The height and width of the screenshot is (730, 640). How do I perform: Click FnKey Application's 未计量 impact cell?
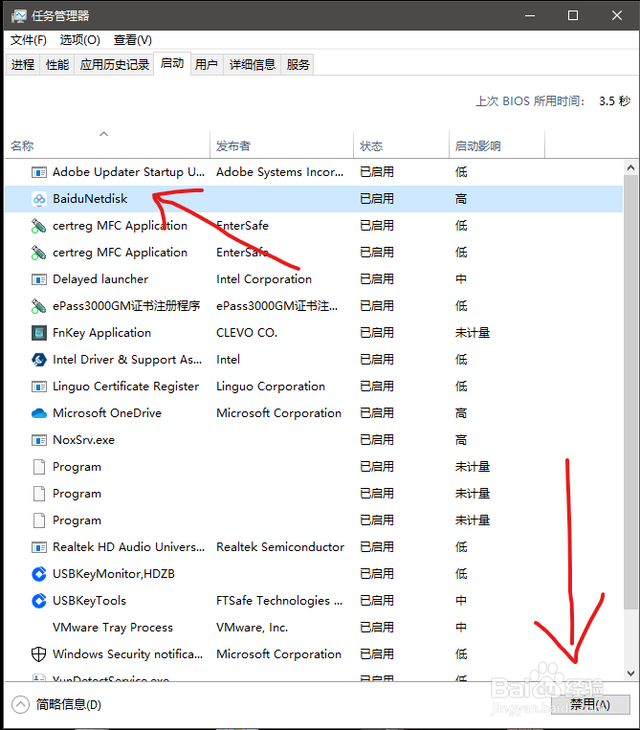point(473,333)
